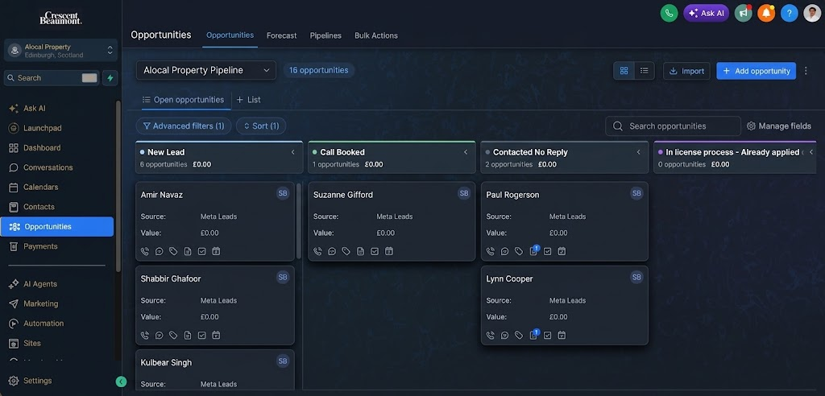
Task: Call Suzanne Gifford via phone icon
Action: point(317,251)
